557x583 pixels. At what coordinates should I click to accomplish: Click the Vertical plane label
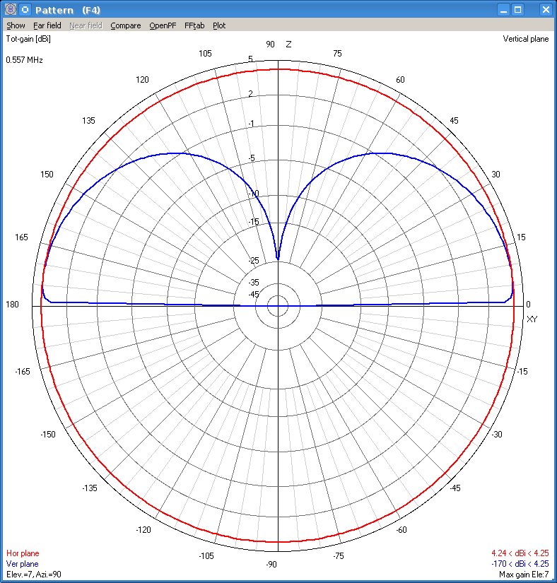525,39
